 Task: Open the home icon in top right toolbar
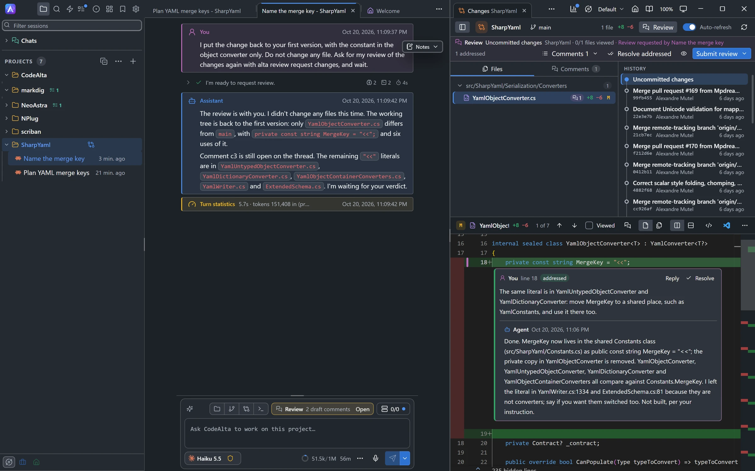click(635, 9)
